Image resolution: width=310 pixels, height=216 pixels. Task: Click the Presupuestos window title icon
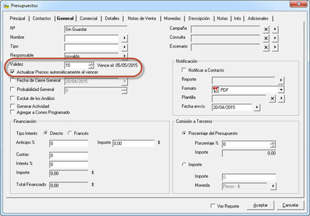(6, 5)
